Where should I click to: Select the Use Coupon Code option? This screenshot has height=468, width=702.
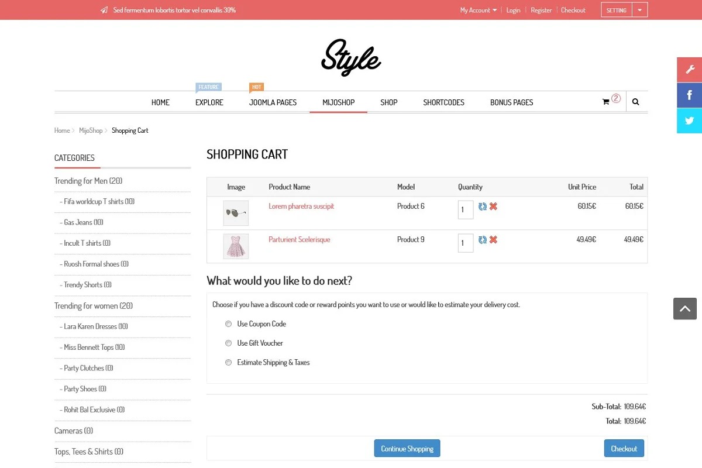coord(229,324)
